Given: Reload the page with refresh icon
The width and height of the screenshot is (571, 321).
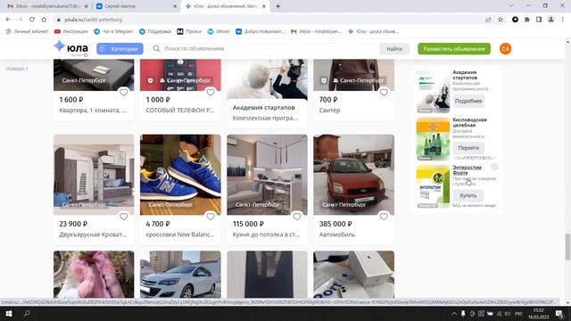Looking at the screenshot, I should [32, 20].
